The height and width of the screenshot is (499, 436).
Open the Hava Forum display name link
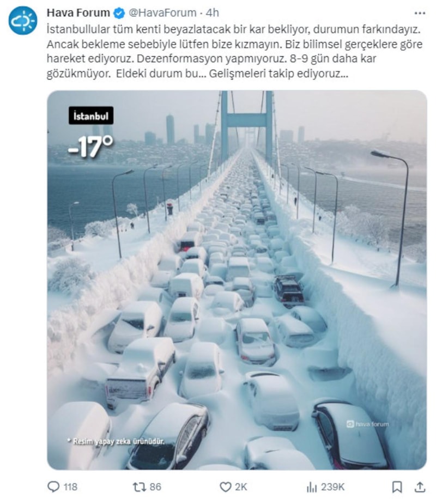(78, 13)
